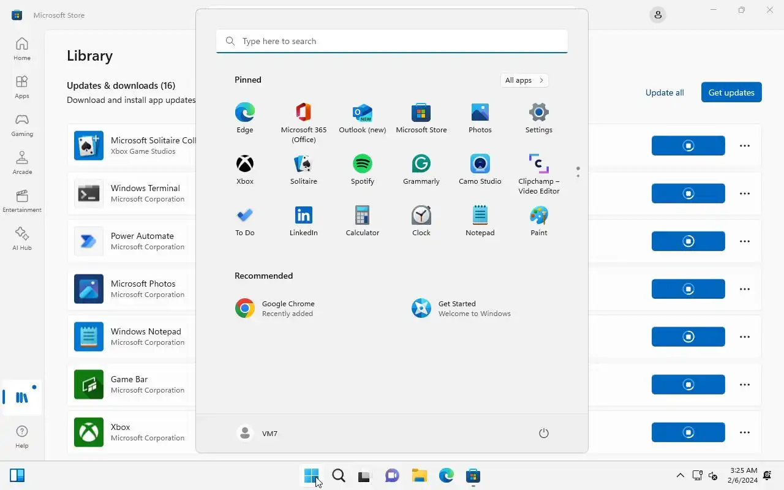Launch LinkedIn pinned app
Image resolution: width=784 pixels, height=490 pixels.
click(303, 221)
